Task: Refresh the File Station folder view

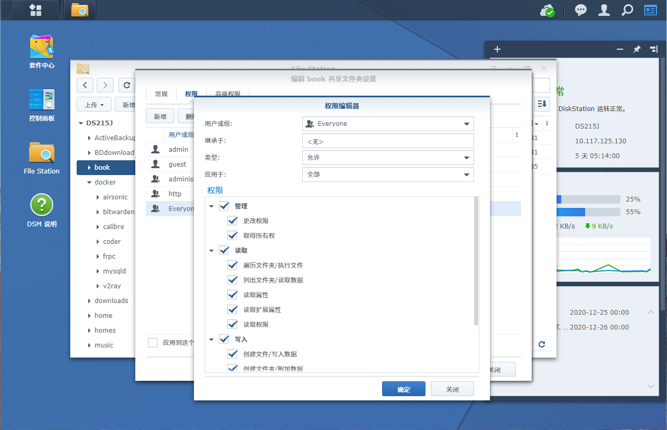Action: click(x=127, y=85)
